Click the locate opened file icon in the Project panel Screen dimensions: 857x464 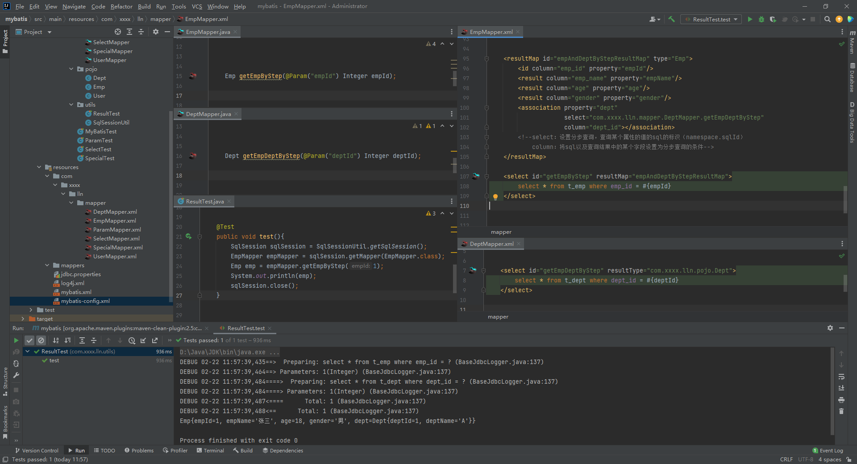118,32
